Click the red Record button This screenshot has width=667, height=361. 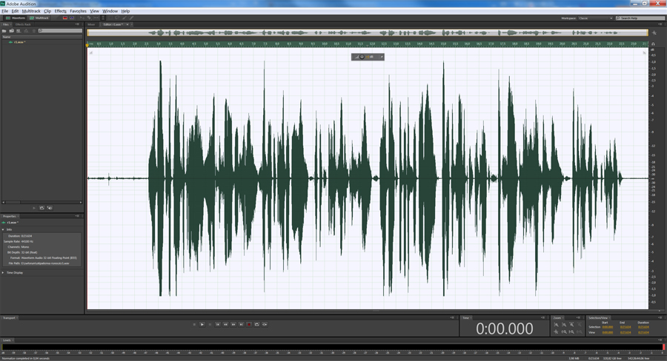coord(249,324)
